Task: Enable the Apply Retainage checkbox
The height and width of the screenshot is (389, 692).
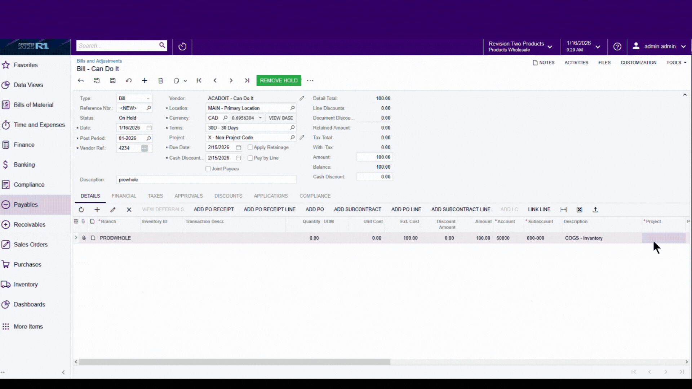Action: click(250, 147)
